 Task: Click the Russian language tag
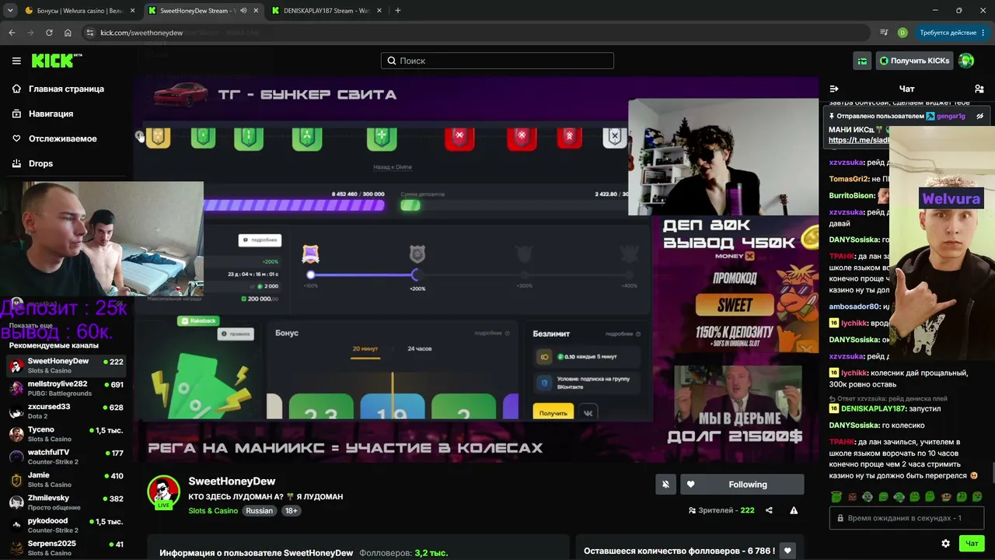click(x=260, y=511)
